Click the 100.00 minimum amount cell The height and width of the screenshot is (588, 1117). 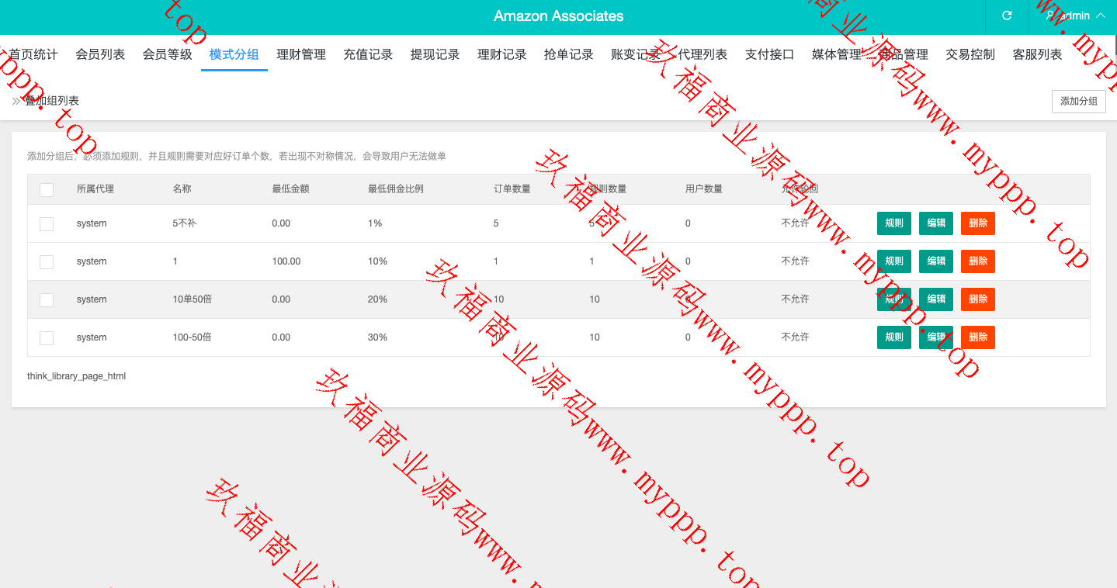click(x=286, y=261)
